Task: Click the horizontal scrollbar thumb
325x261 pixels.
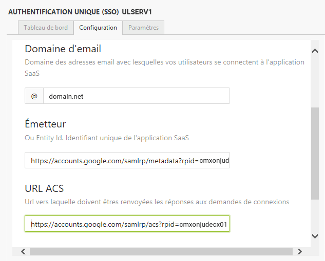Action: pos(161,251)
